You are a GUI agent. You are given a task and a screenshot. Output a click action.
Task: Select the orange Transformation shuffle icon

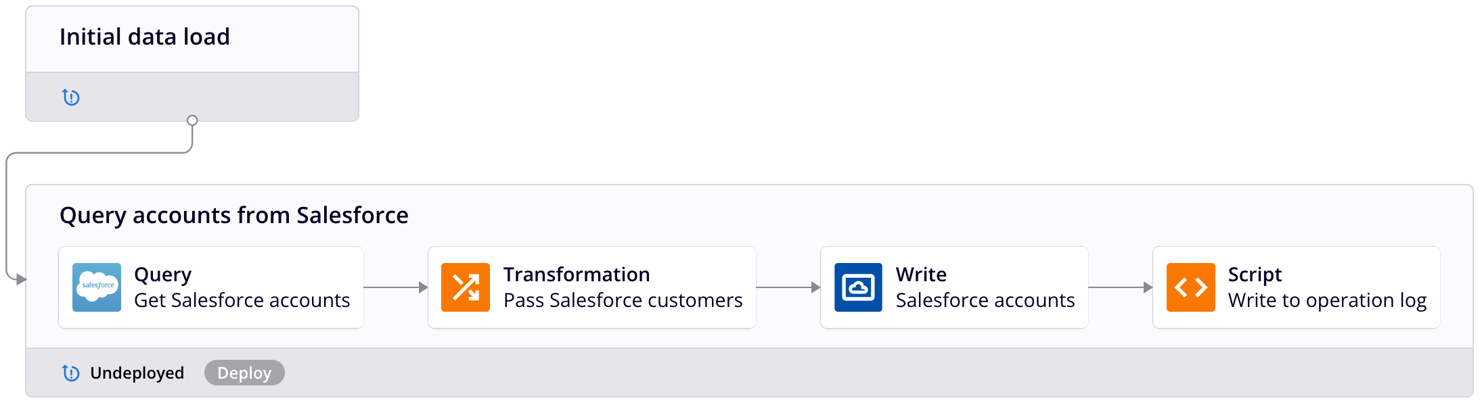[x=466, y=287]
